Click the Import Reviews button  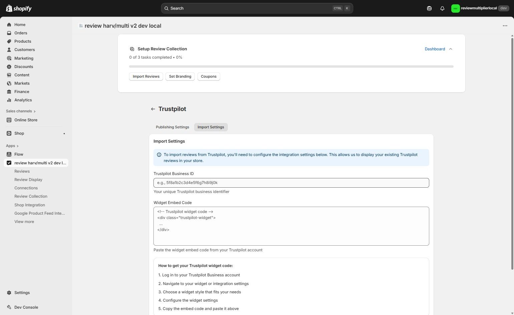click(x=146, y=76)
